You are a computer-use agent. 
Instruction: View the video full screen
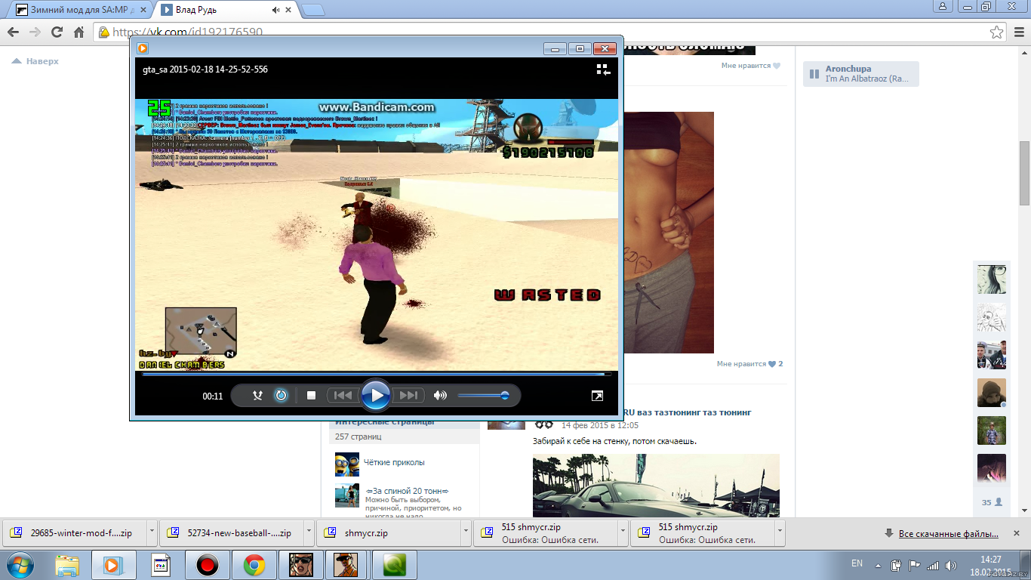(597, 396)
